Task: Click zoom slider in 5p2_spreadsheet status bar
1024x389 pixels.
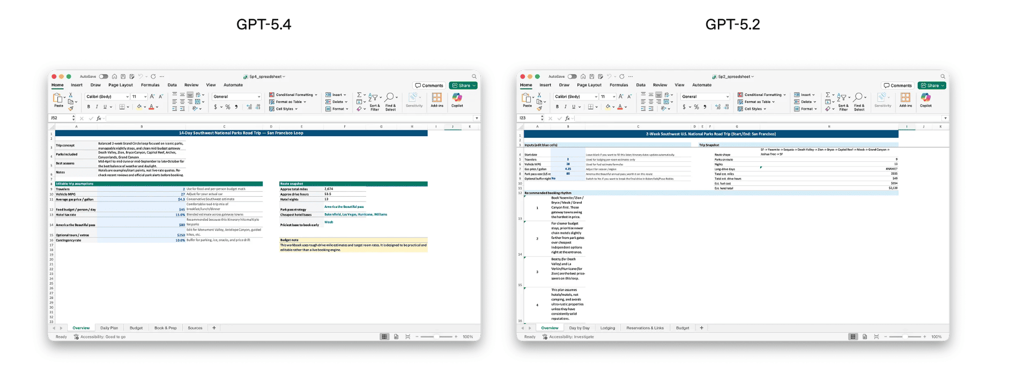Action: coord(904,337)
